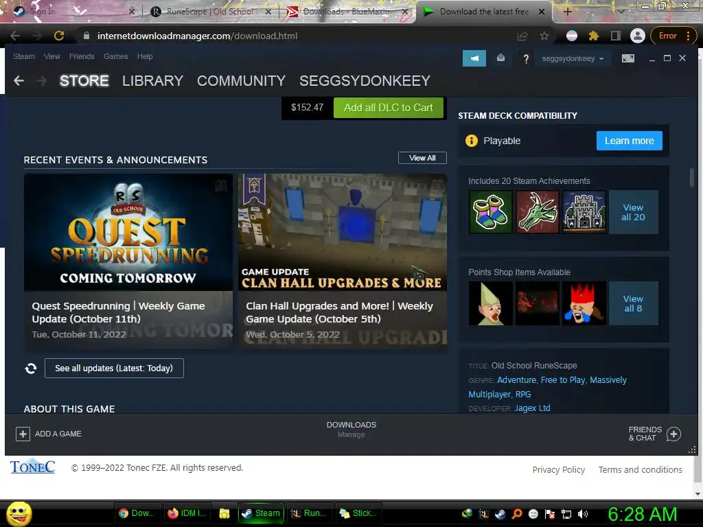Switch to the Sign In browser tab

[x=74, y=12]
